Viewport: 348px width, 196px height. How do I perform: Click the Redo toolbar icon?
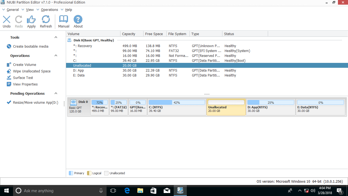point(19,19)
